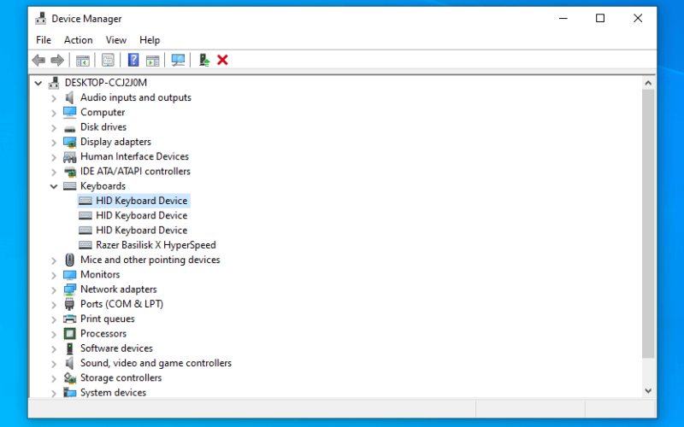684x427 pixels.
Task: Expand the Software devices node
Action: pyautogui.click(x=54, y=349)
